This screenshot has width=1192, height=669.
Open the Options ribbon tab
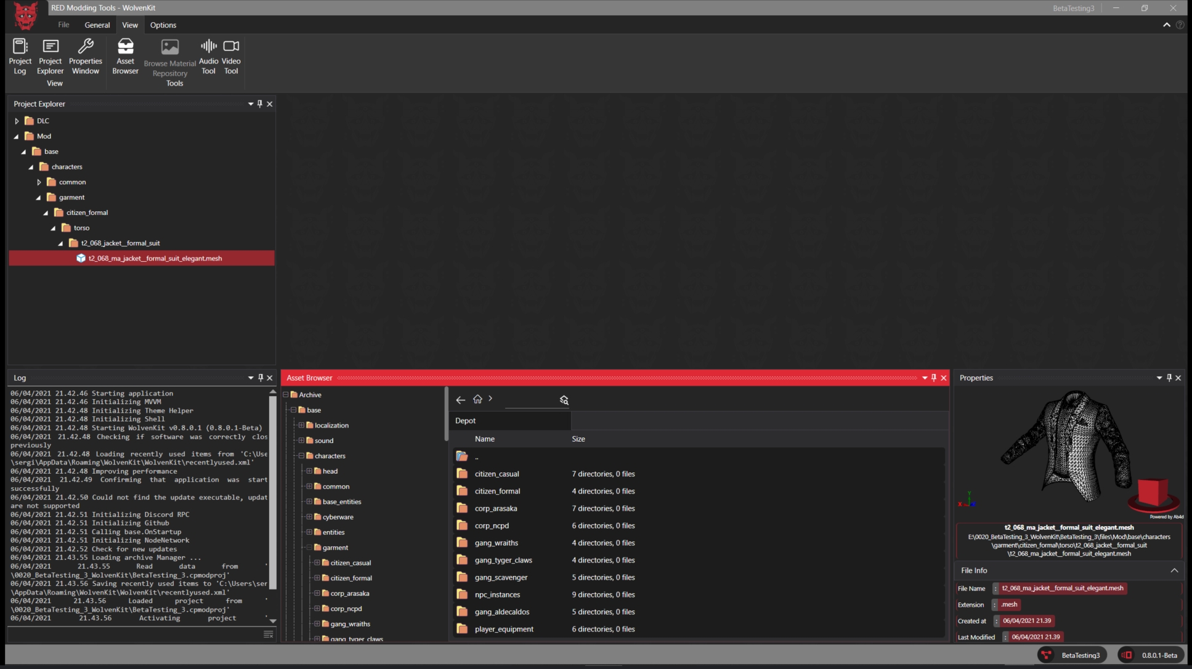(163, 25)
